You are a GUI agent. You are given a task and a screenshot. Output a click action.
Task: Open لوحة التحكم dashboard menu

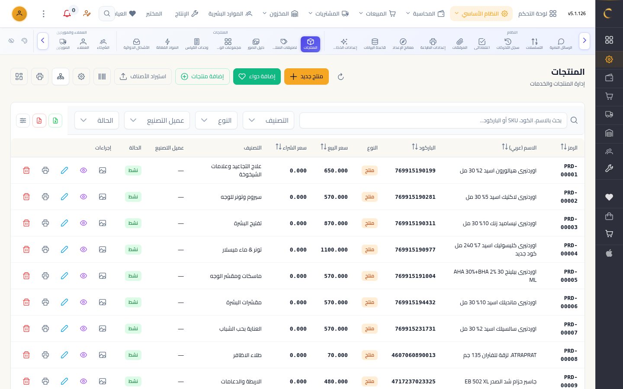(x=537, y=14)
